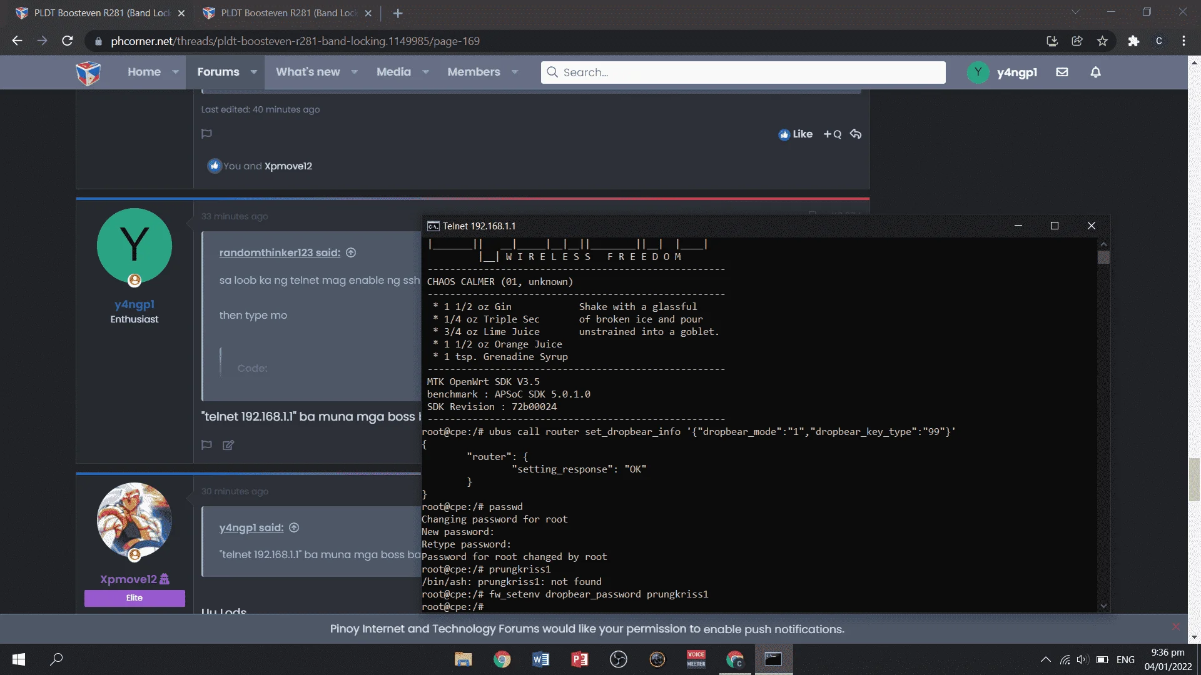Open a new Chrome tab
The height and width of the screenshot is (675, 1201).
tap(398, 13)
